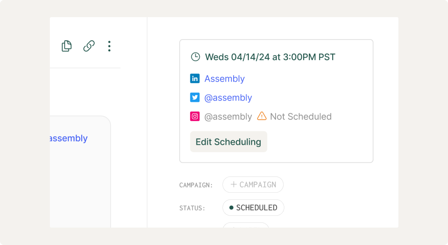The height and width of the screenshot is (245, 448).
Task: Click the orange warning triangle icon
Action: tap(262, 116)
